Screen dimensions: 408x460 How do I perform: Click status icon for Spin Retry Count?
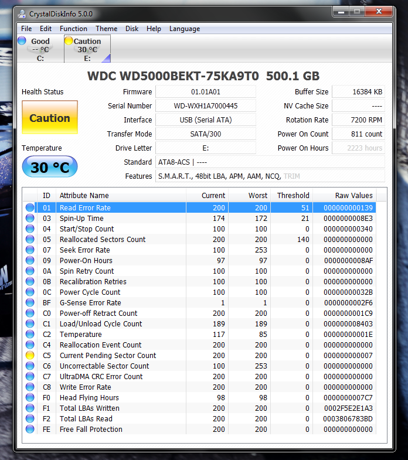point(30,271)
